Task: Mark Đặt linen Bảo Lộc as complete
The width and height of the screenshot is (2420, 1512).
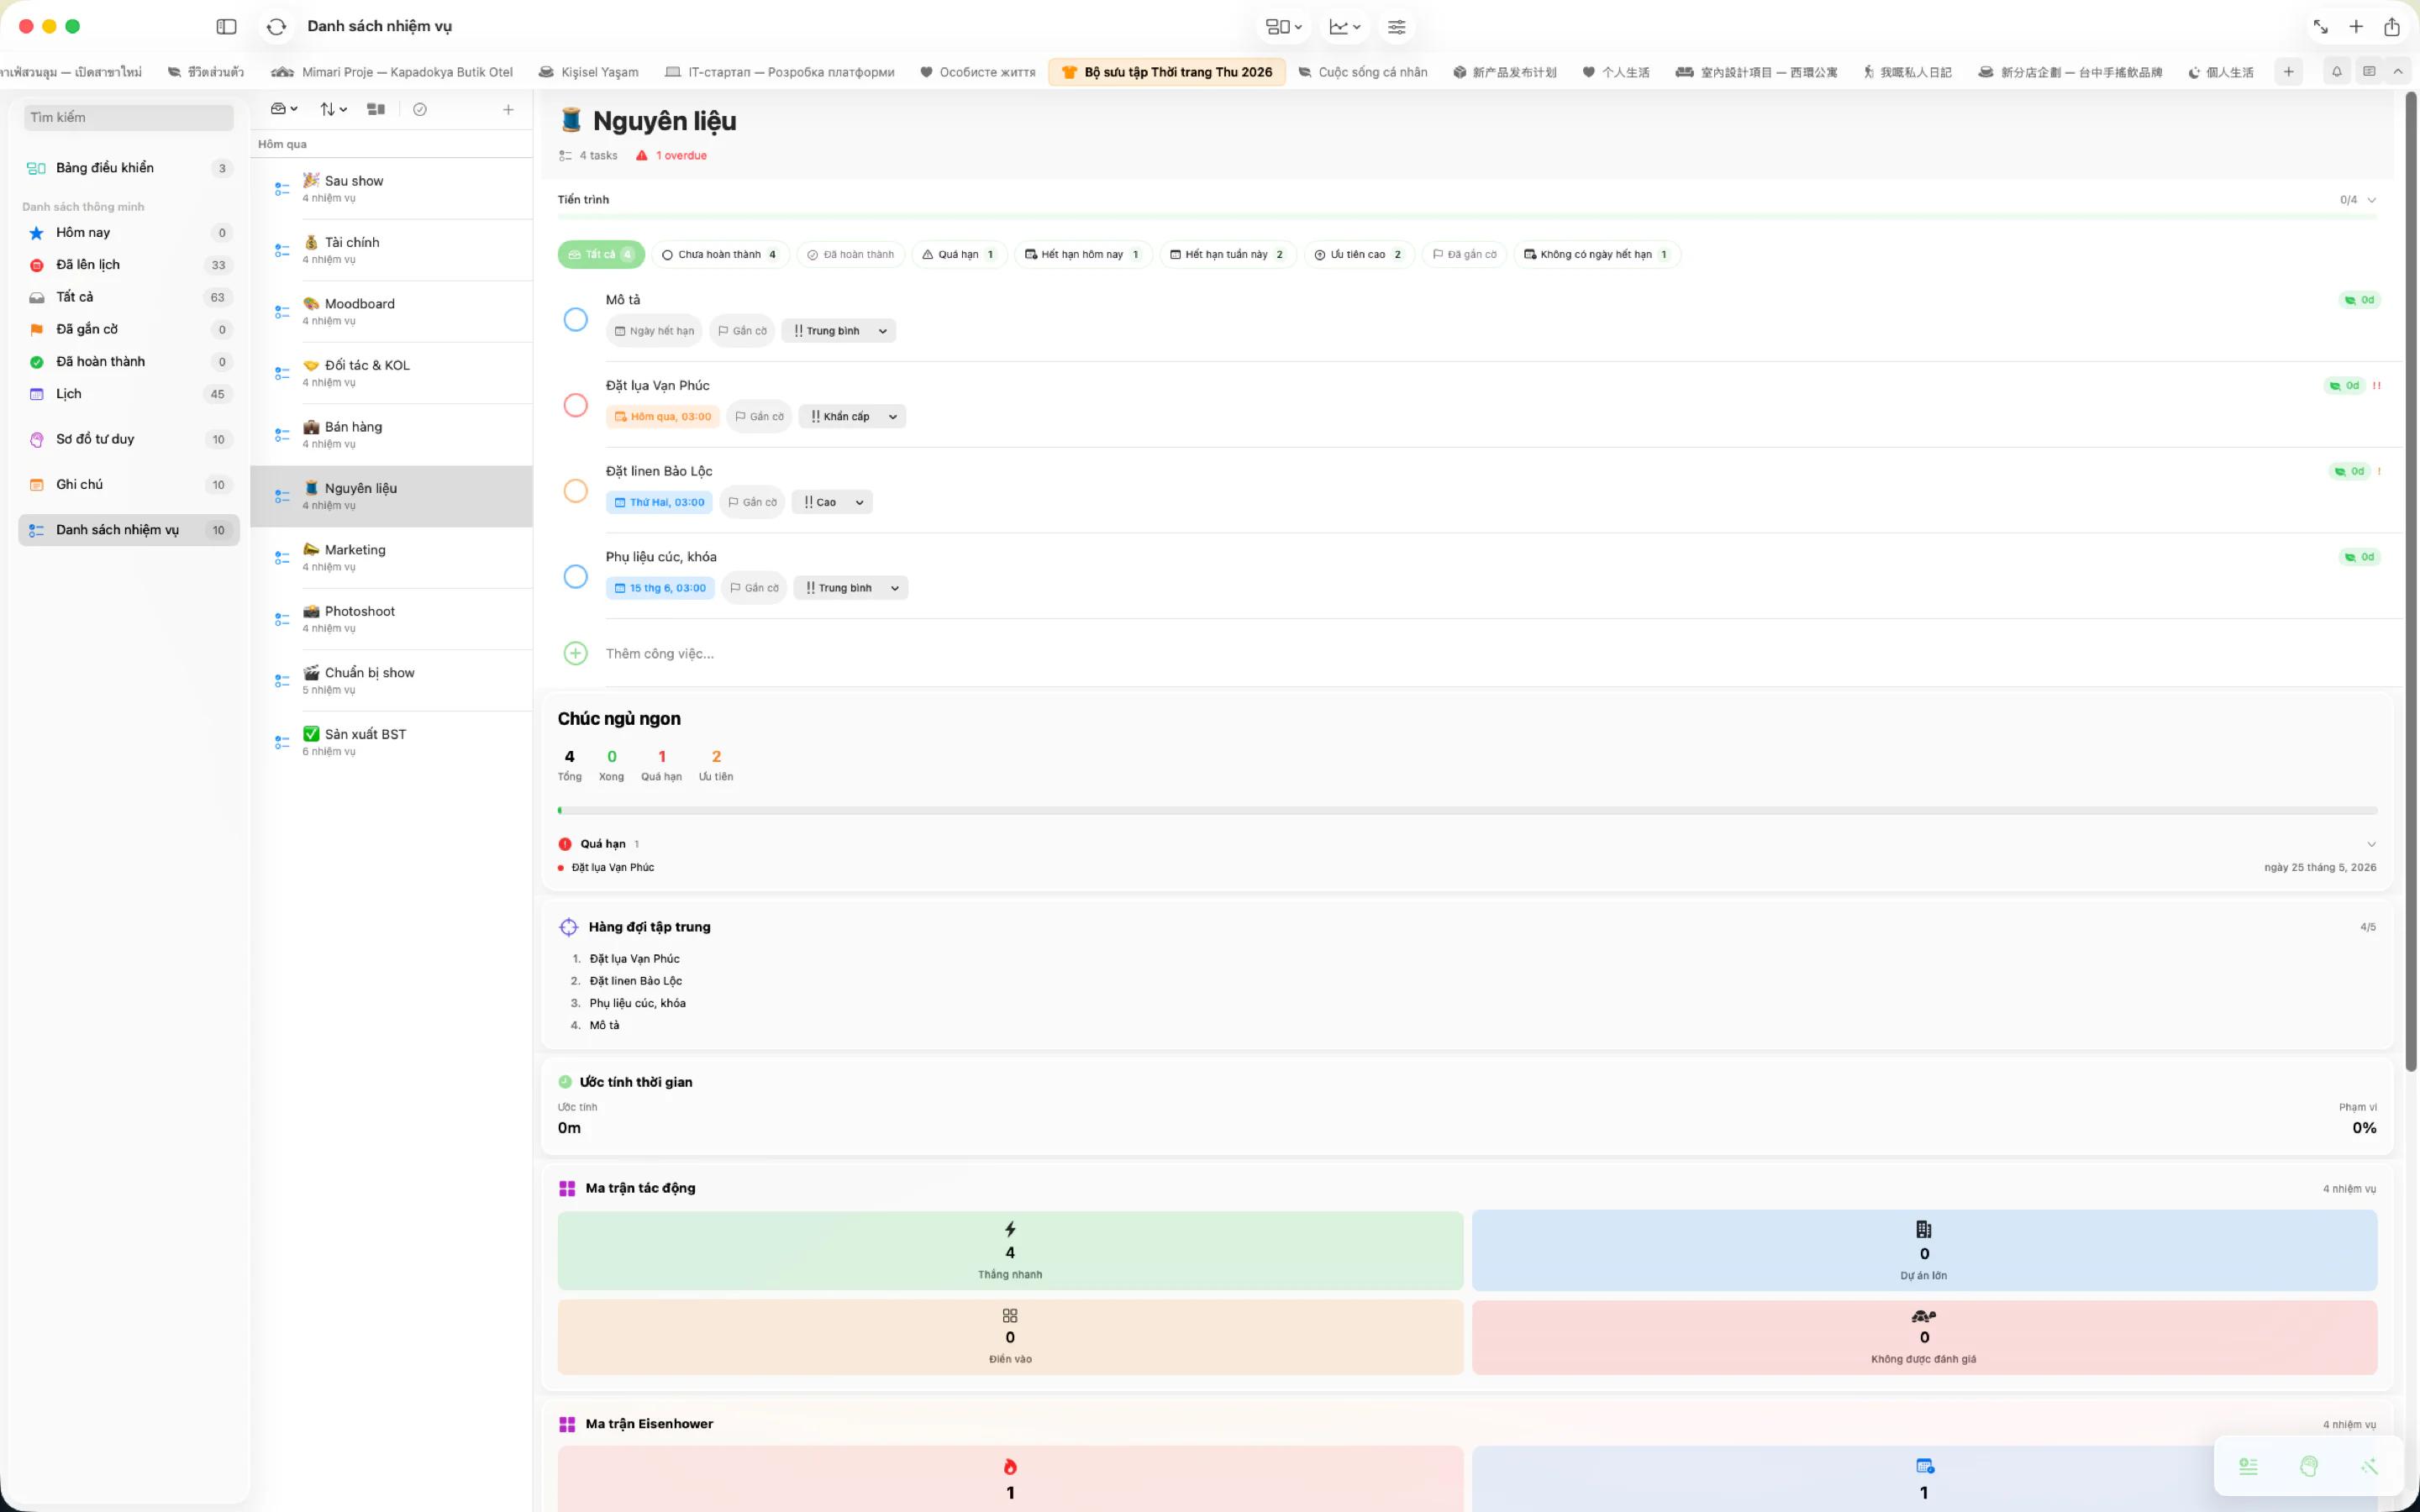Action: (x=575, y=491)
